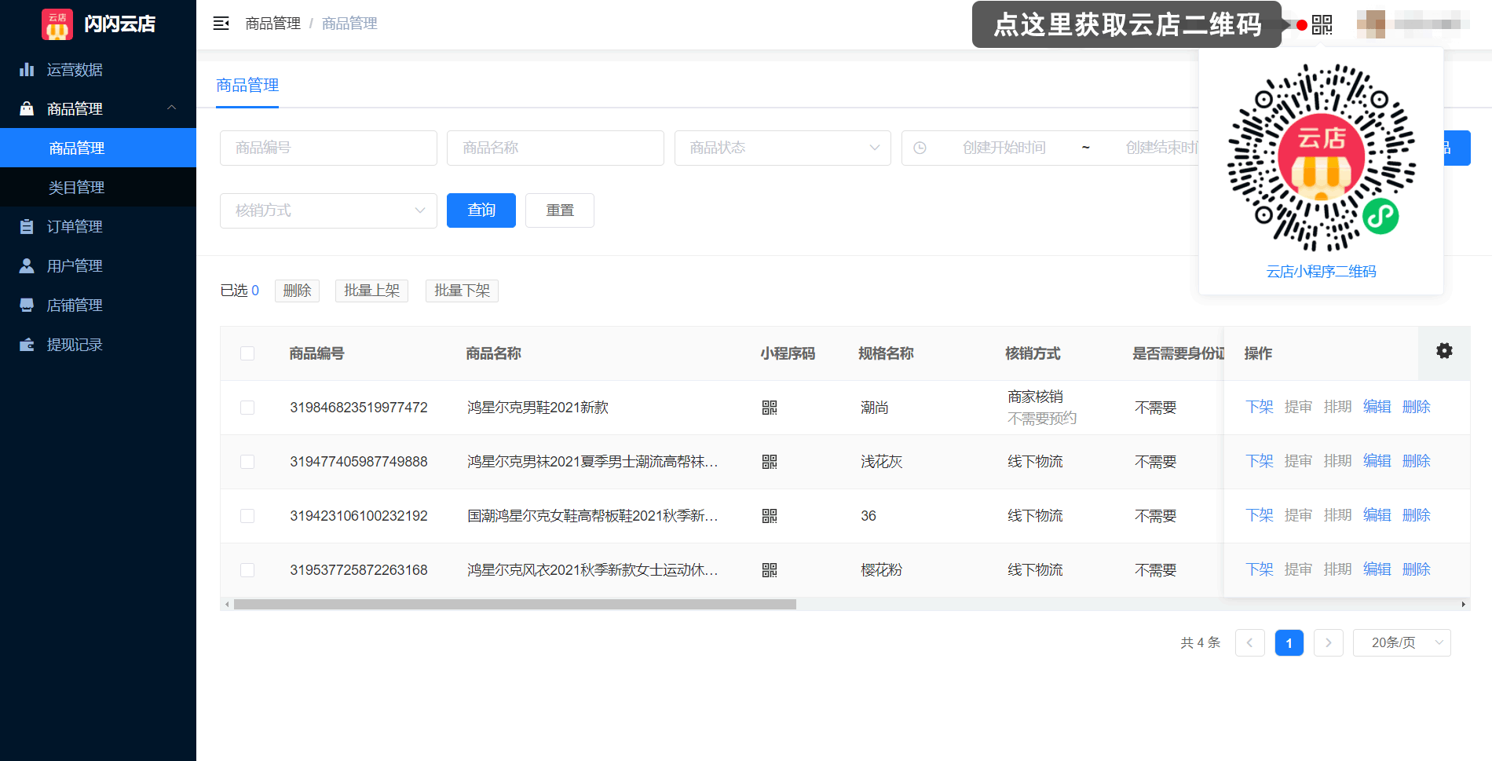Click 编辑 for product 319477405987749888

pyautogui.click(x=1377, y=461)
